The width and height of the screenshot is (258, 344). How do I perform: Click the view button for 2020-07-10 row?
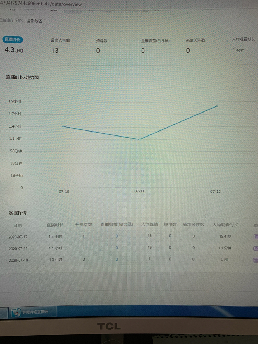(x=255, y=260)
